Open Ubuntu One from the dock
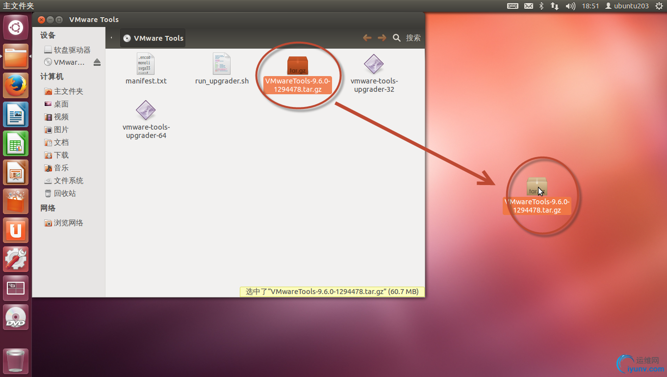Screen dimensions: 667x377 (16, 230)
